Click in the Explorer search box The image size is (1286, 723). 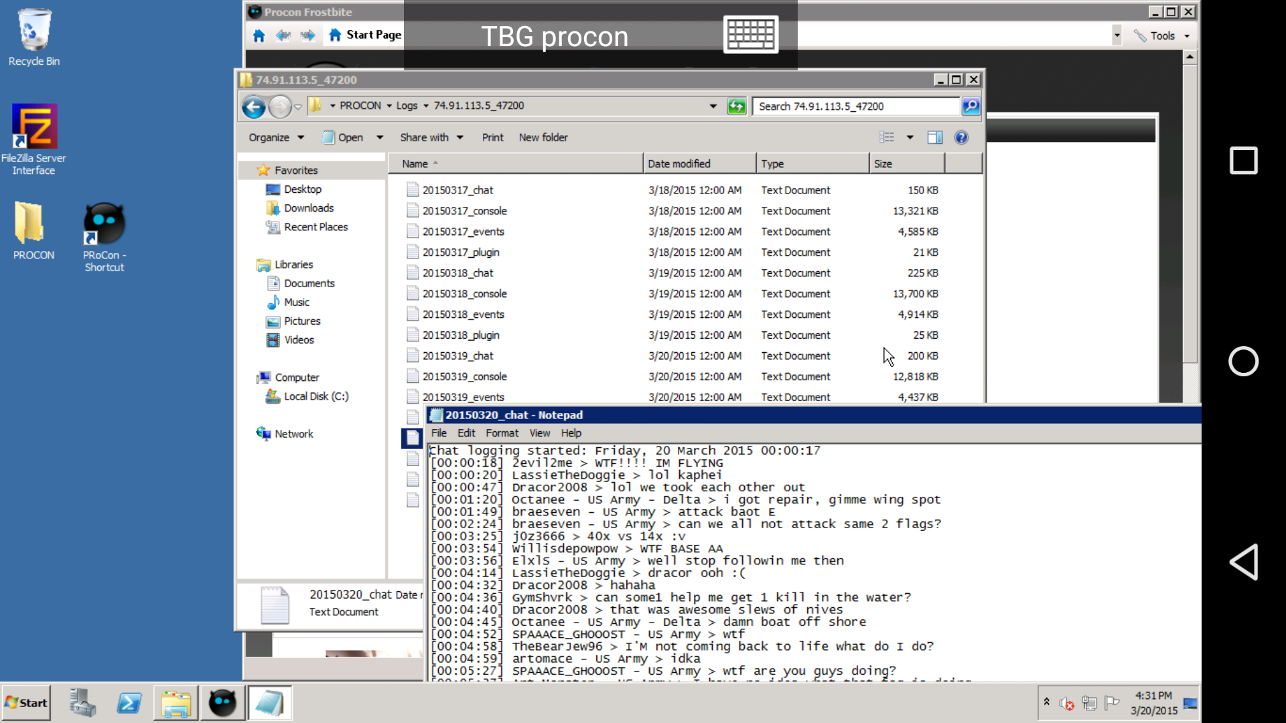(x=856, y=106)
